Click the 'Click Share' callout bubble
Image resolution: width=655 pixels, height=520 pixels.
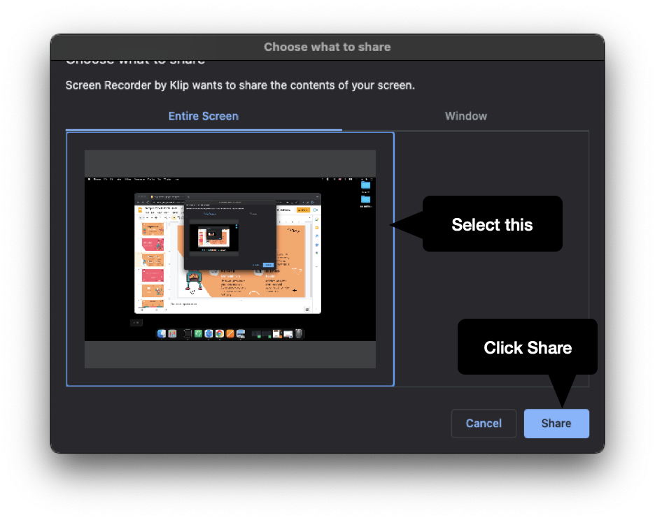pos(528,347)
